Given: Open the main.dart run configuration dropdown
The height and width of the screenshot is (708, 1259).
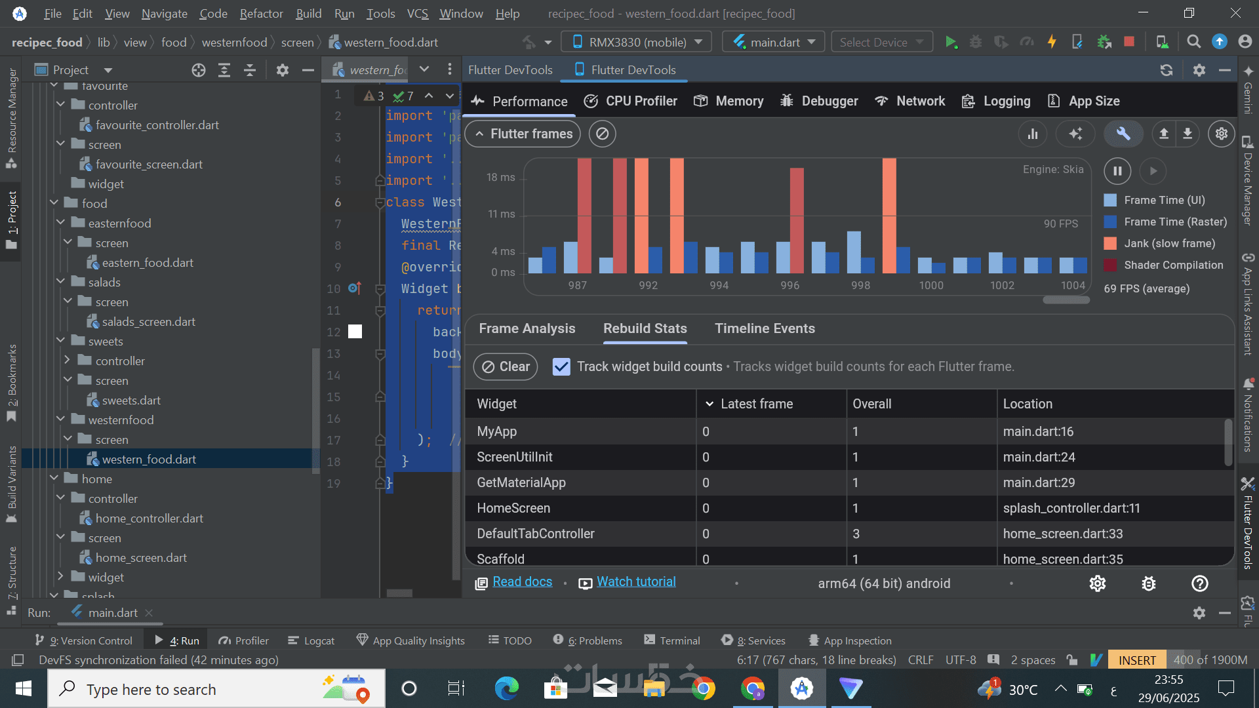Looking at the screenshot, I should click(x=774, y=42).
